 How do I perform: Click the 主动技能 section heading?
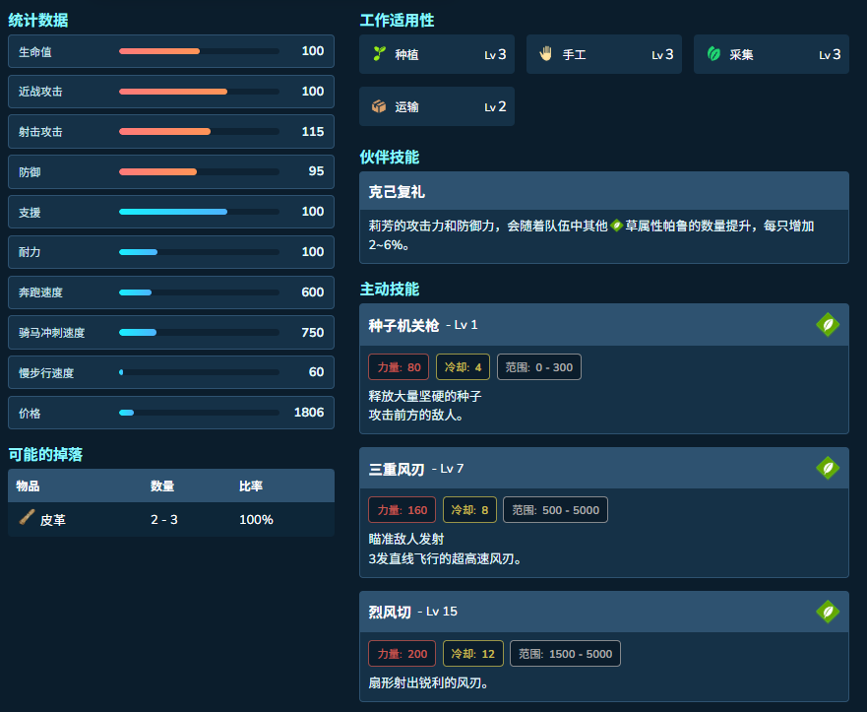390,289
